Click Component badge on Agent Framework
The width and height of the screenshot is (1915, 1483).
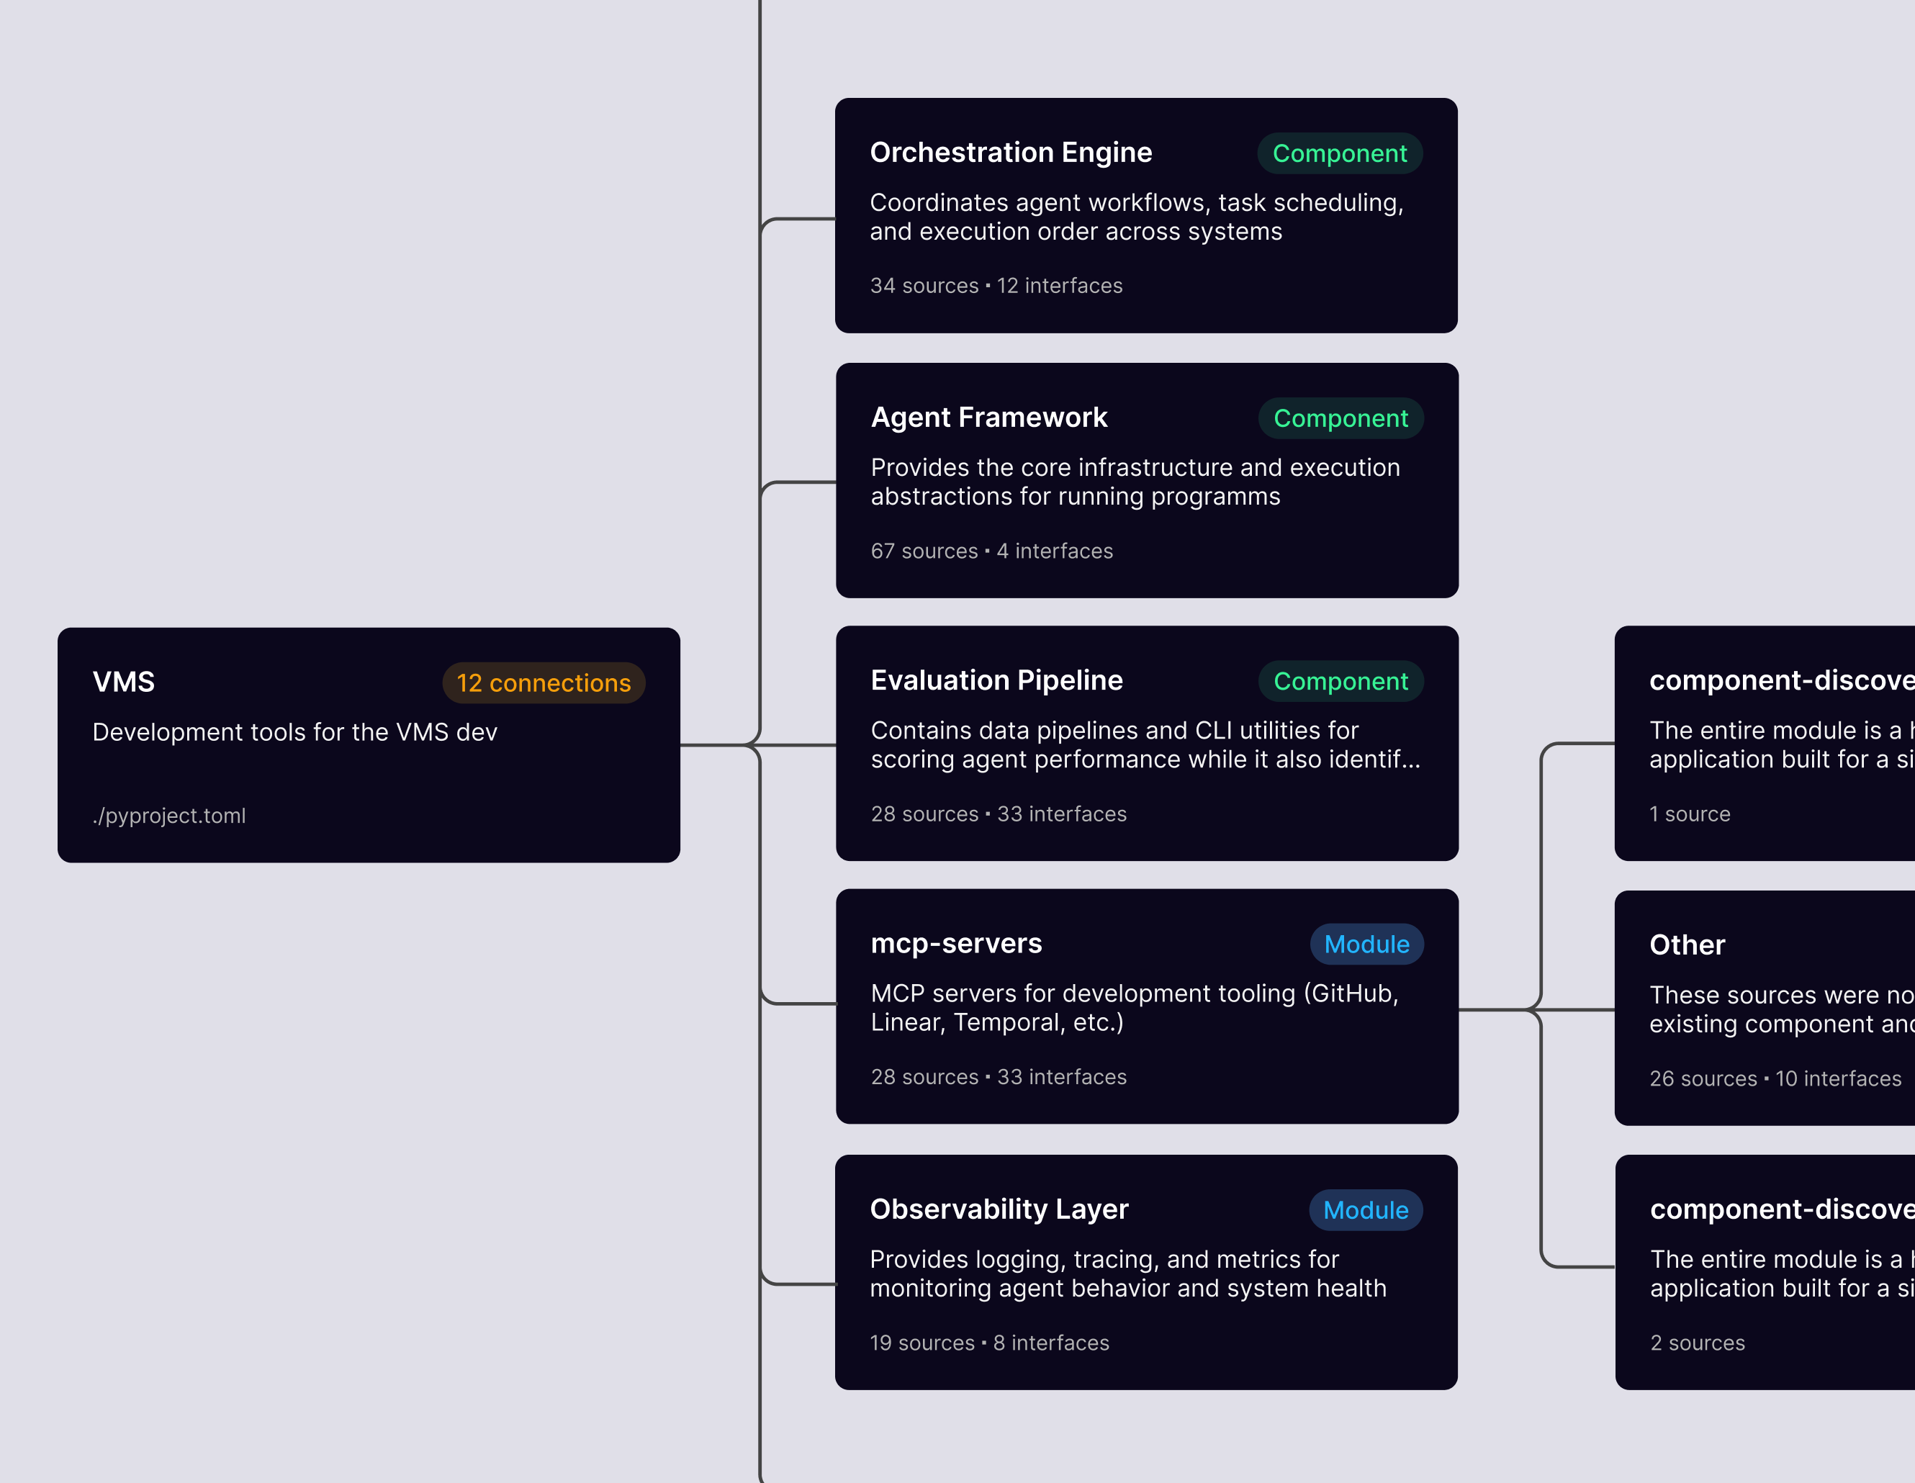[1340, 418]
